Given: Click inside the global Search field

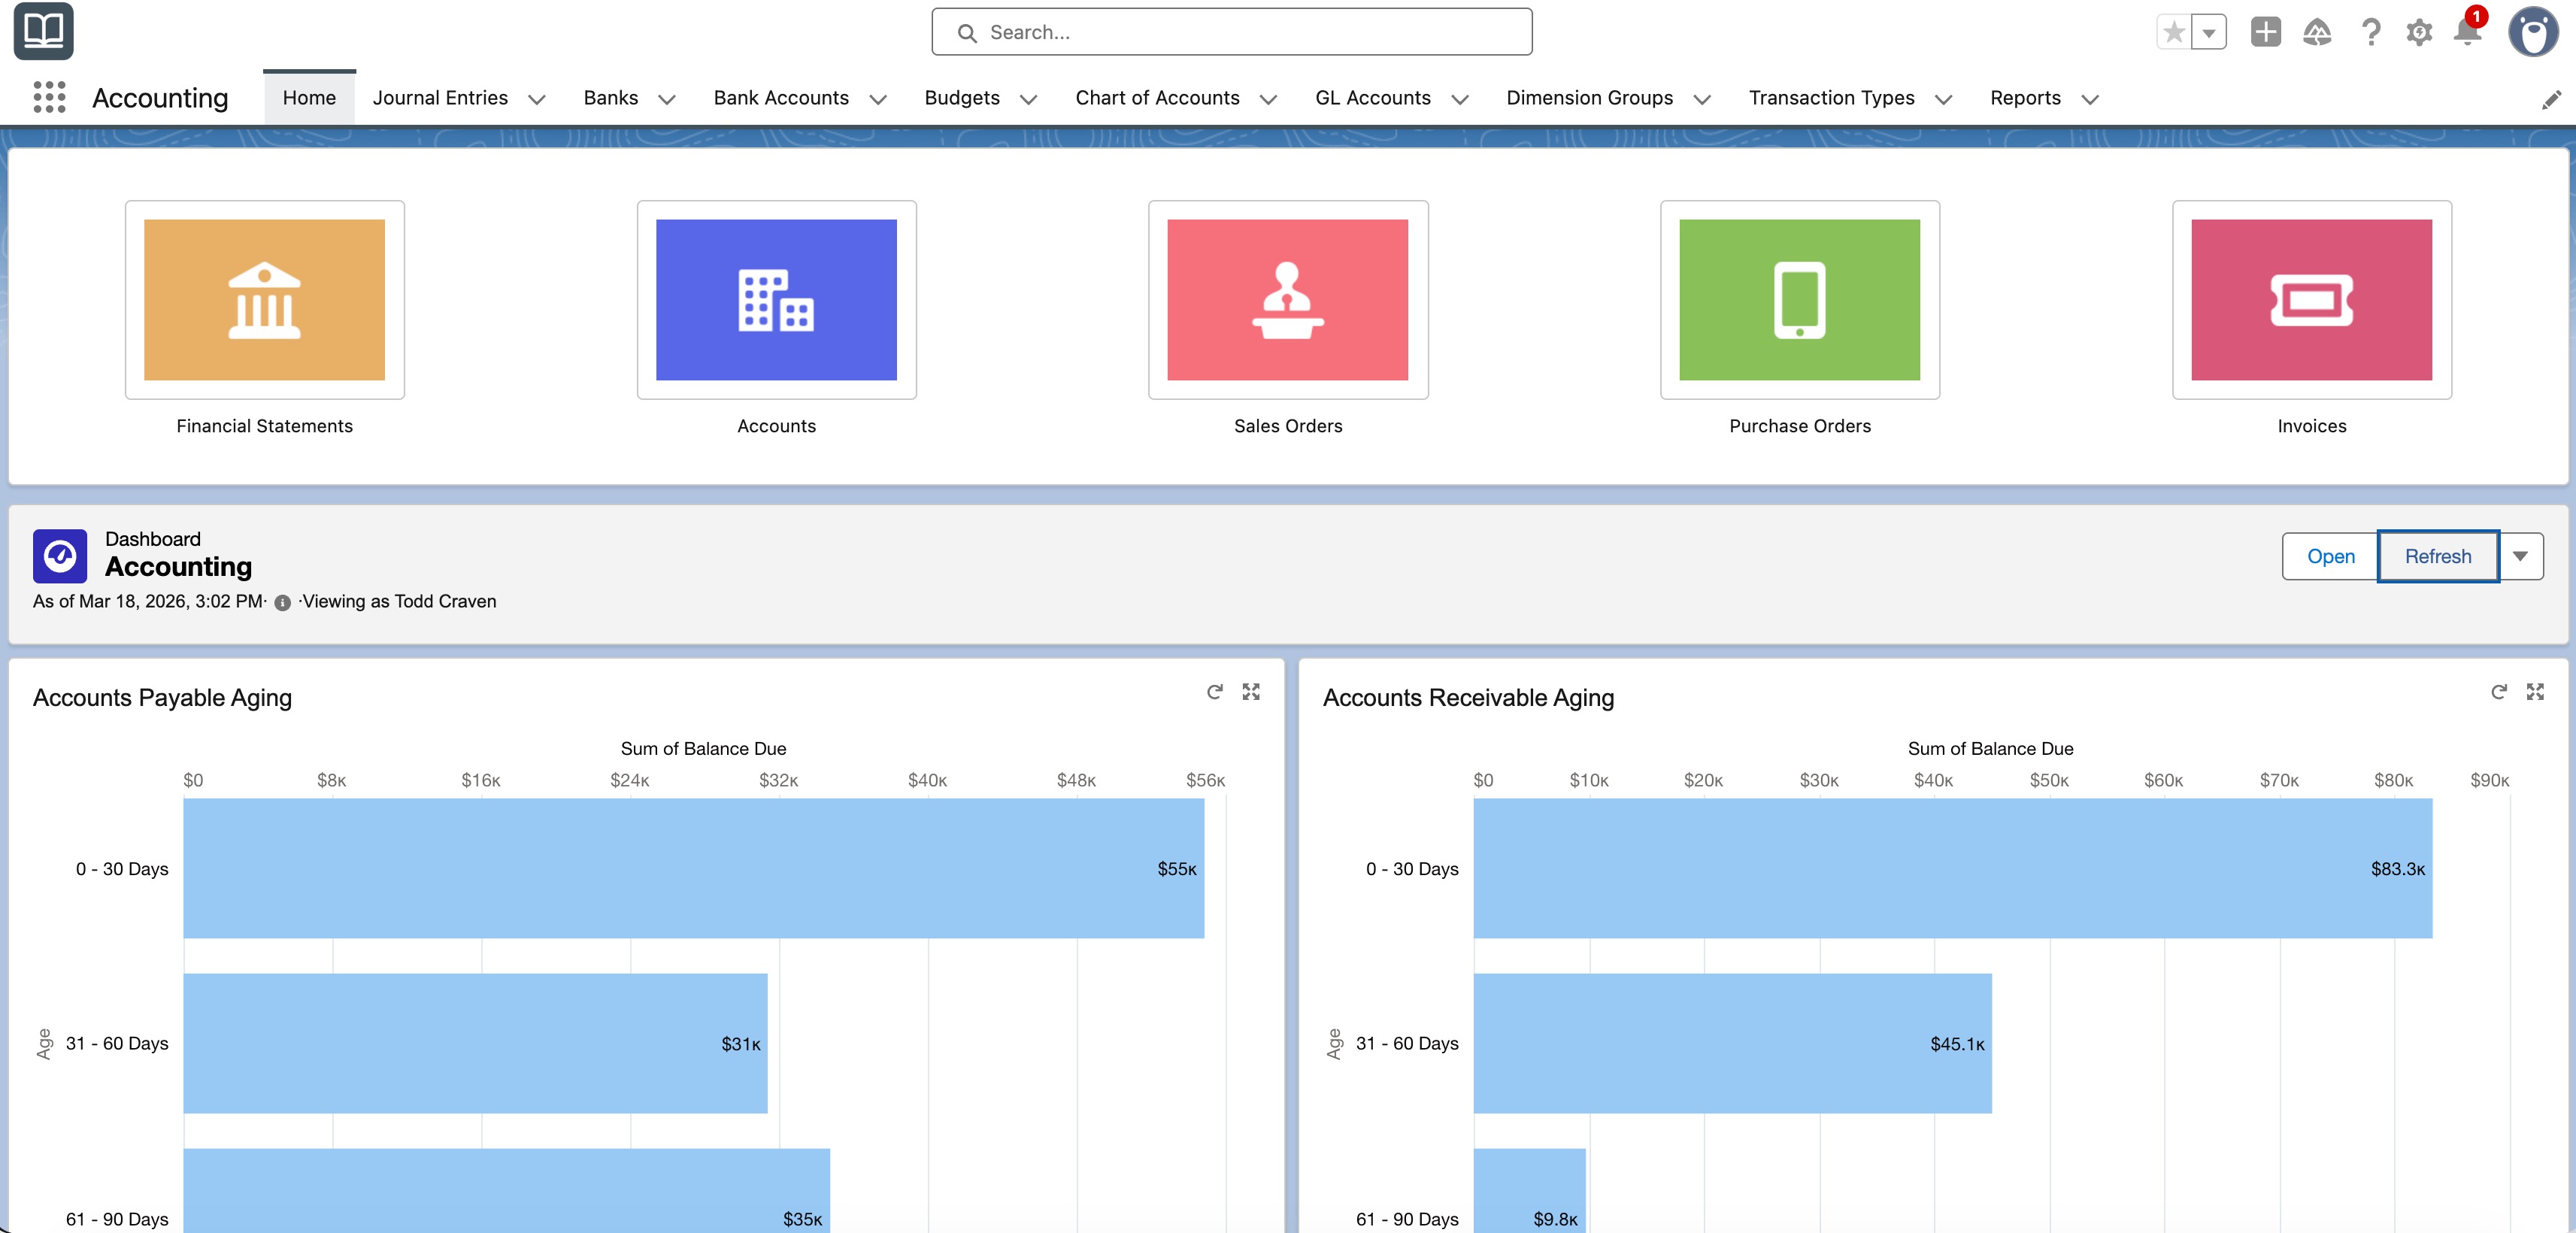Looking at the screenshot, I should click(x=1230, y=31).
